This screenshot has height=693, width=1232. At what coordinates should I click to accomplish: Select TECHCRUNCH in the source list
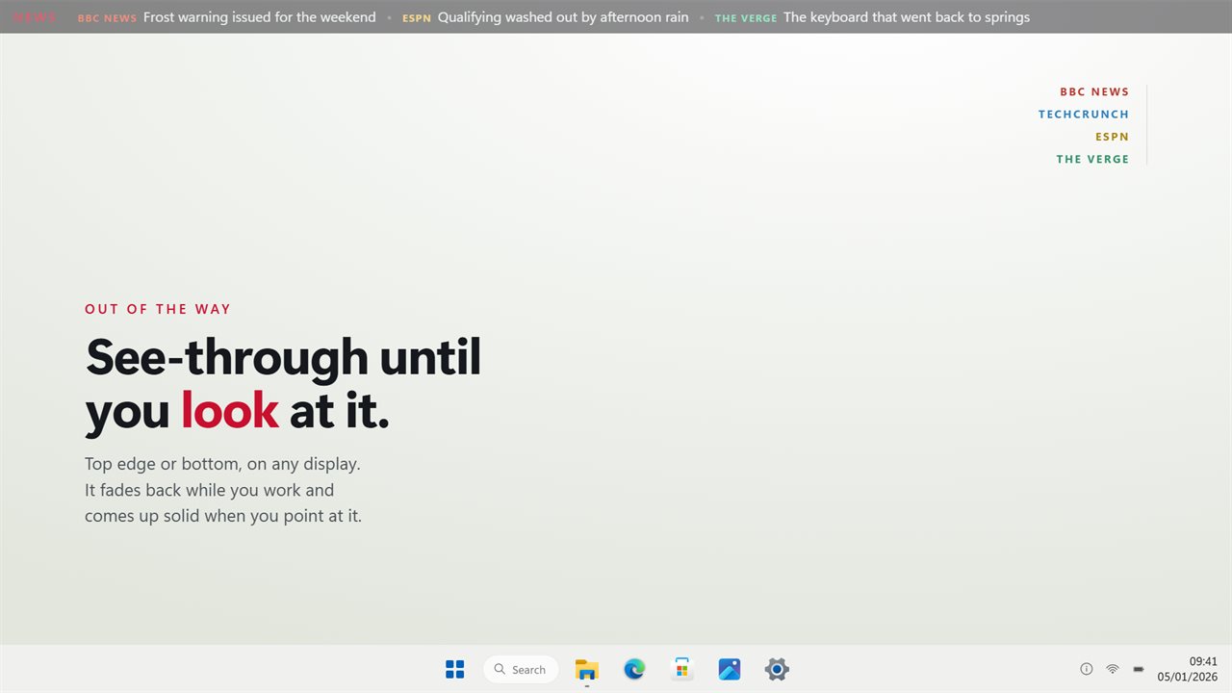(1084, 115)
